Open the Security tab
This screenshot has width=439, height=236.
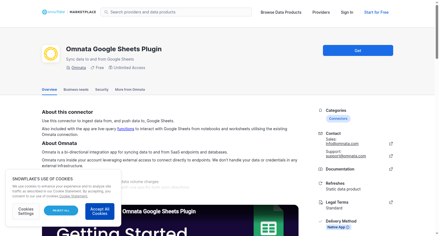(x=102, y=90)
